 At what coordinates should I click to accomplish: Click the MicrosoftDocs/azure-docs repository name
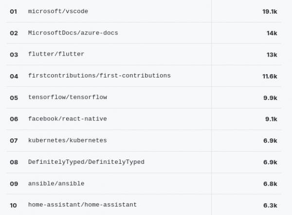click(x=73, y=33)
